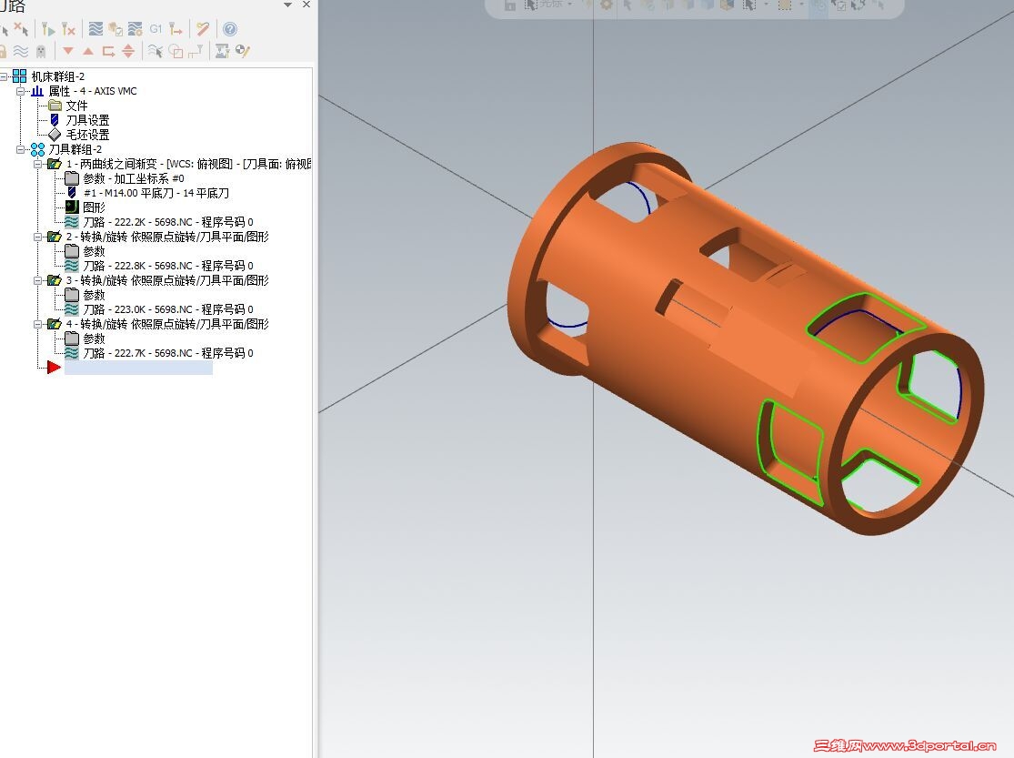The width and height of the screenshot is (1014, 758).
Task: Open 图形 geometry of operation 1
Action: click(94, 207)
